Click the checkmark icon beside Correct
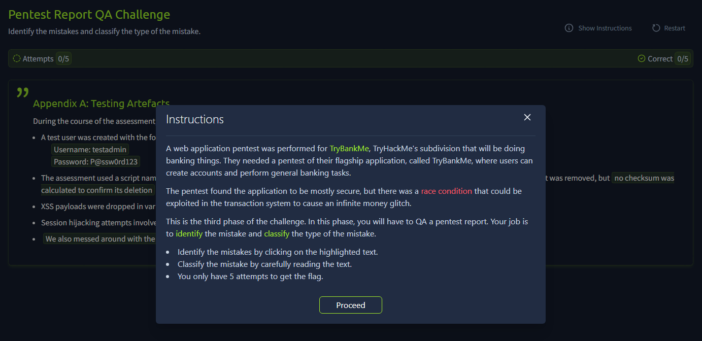Screen dimensions: 702x341 click(x=642, y=58)
